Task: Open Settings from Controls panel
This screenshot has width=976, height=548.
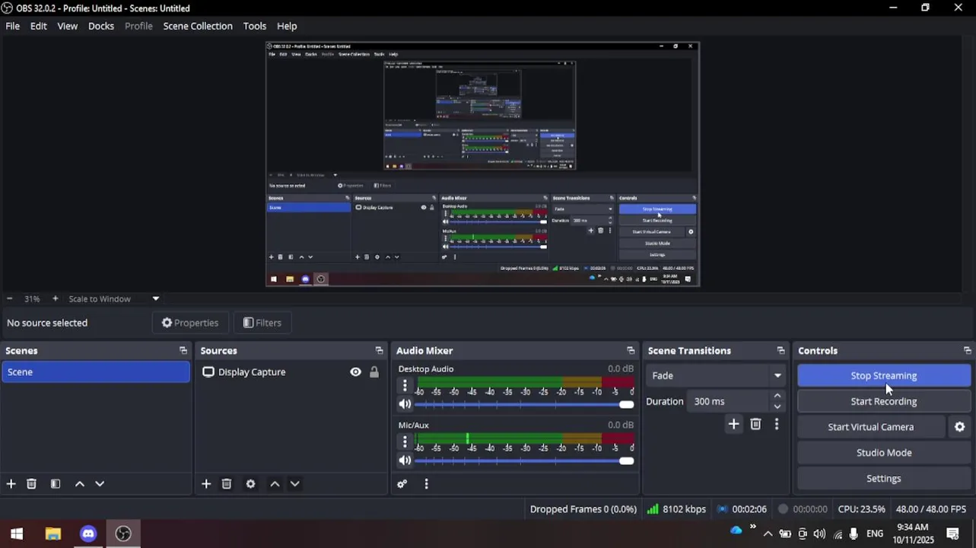Action: tap(884, 479)
